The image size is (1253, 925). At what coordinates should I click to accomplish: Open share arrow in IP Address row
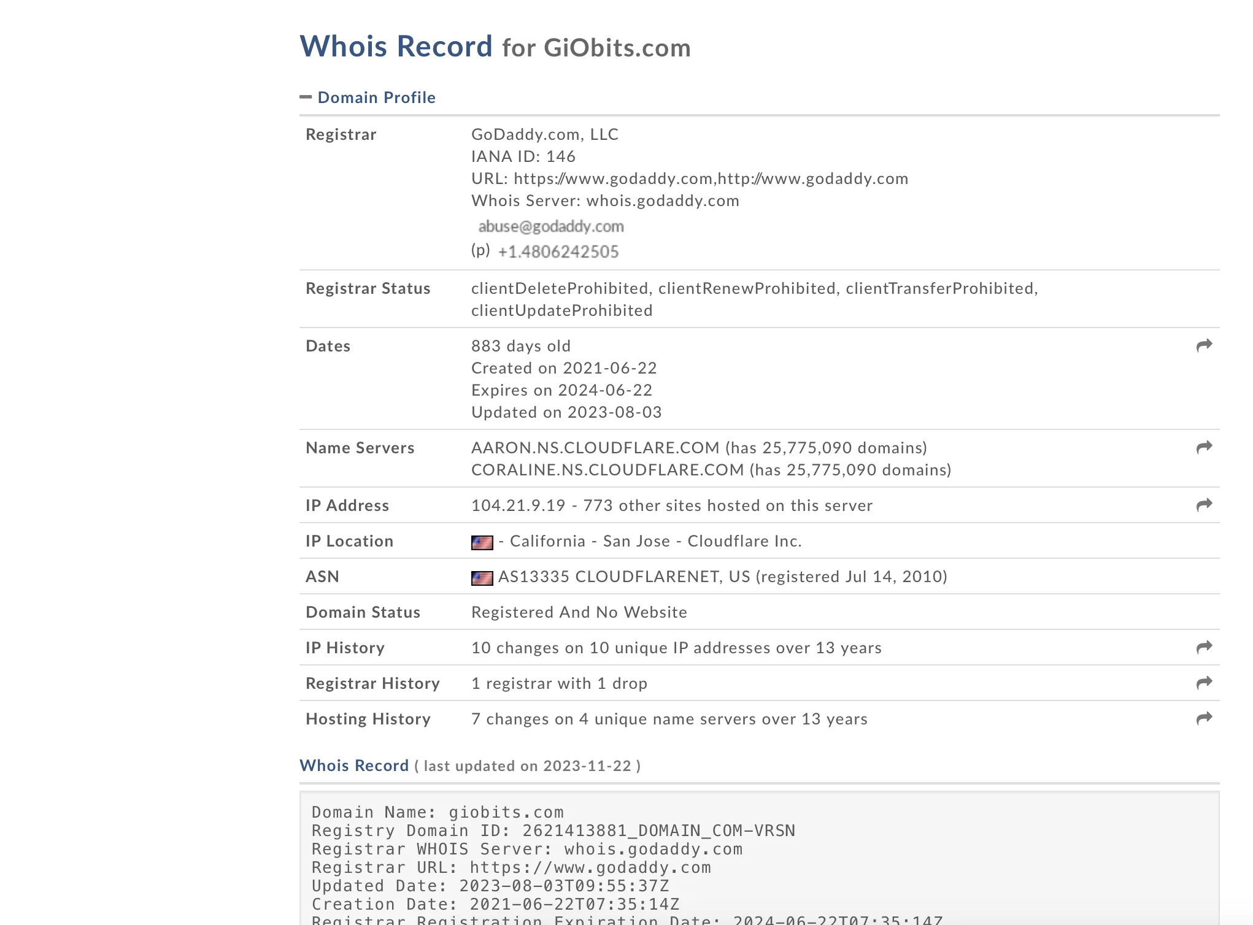(1205, 505)
